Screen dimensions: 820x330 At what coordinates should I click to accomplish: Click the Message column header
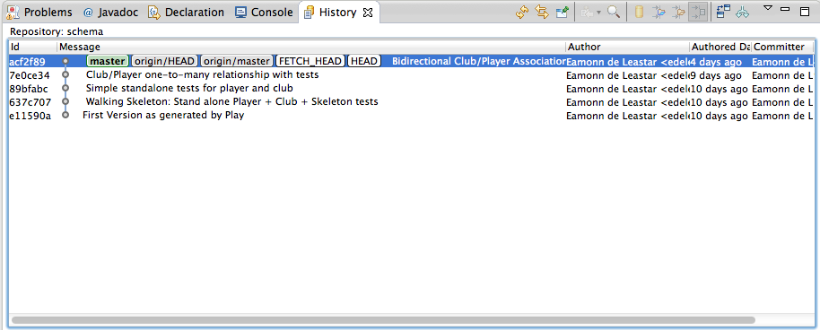311,47
